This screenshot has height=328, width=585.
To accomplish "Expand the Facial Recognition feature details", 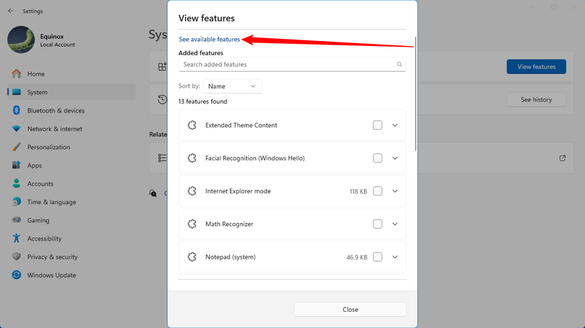I will pos(395,158).
